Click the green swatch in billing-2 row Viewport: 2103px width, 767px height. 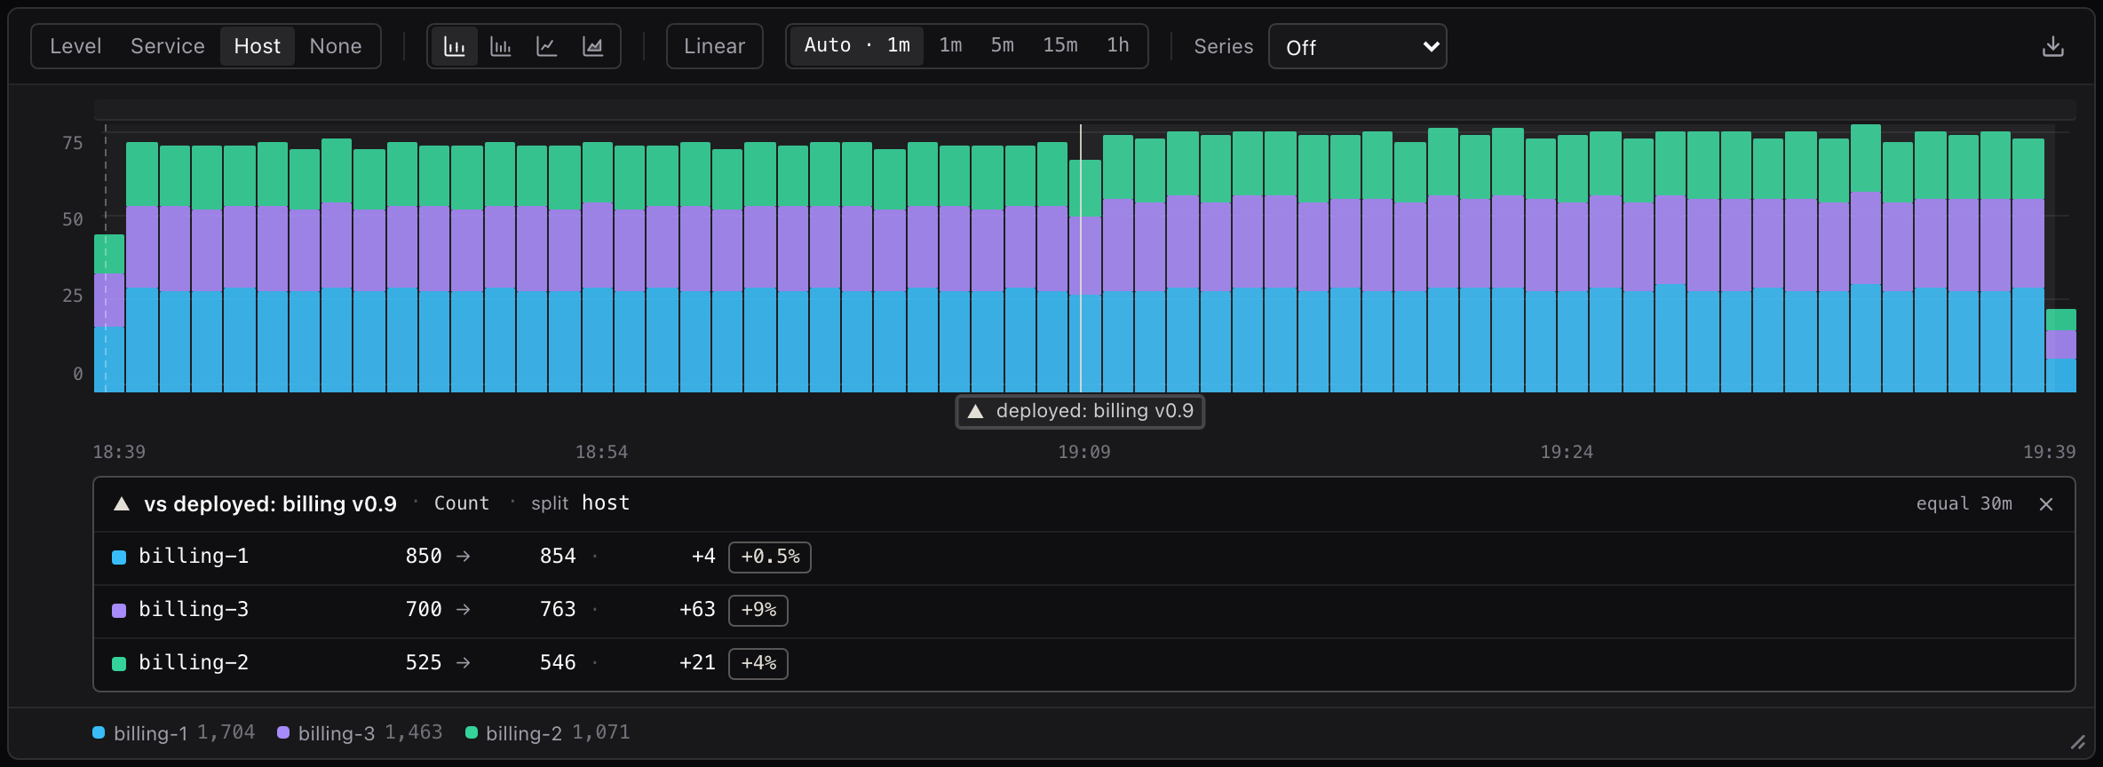(119, 664)
